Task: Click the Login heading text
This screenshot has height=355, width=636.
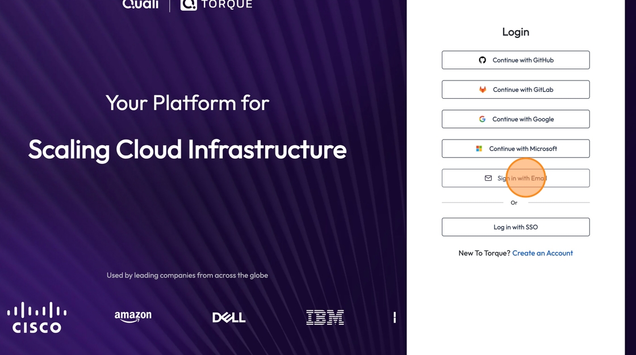Action: (x=516, y=32)
